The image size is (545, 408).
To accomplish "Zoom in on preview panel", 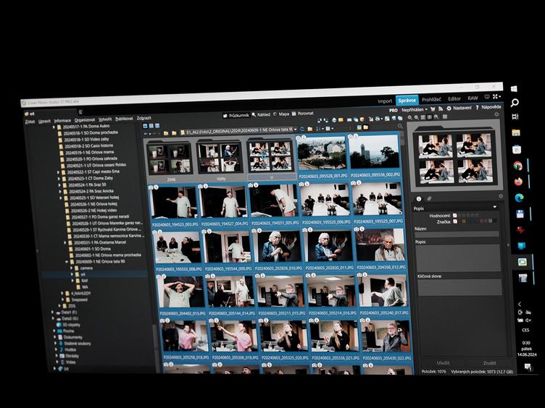I will (x=410, y=118).
